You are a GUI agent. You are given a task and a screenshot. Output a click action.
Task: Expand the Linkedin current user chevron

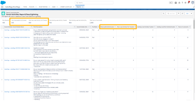74,7
